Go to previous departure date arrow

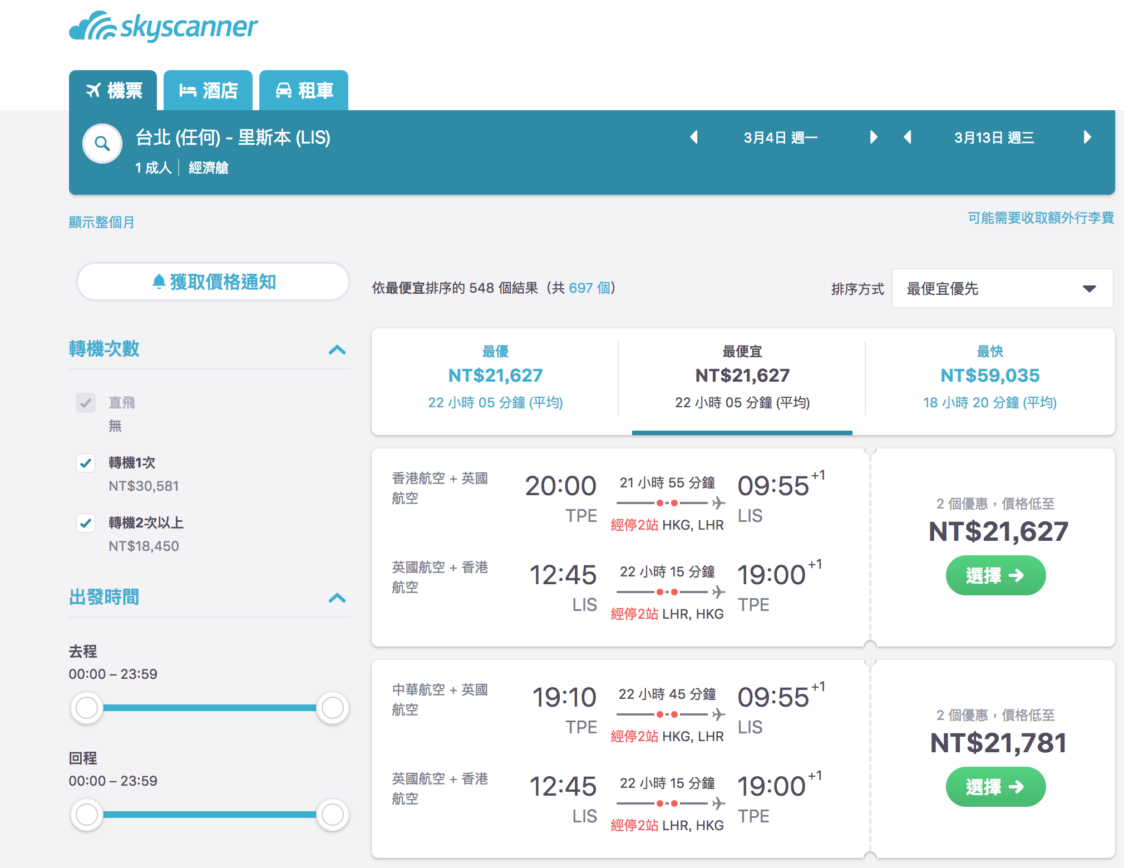click(694, 137)
